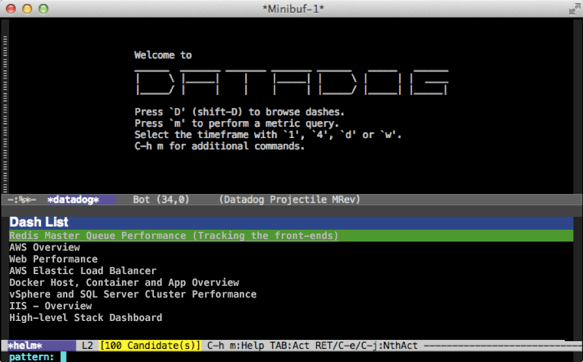Viewport: 583px width, 362px height.
Task: Select AWS Elastic Load Balancer entry
Action: coord(83,271)
